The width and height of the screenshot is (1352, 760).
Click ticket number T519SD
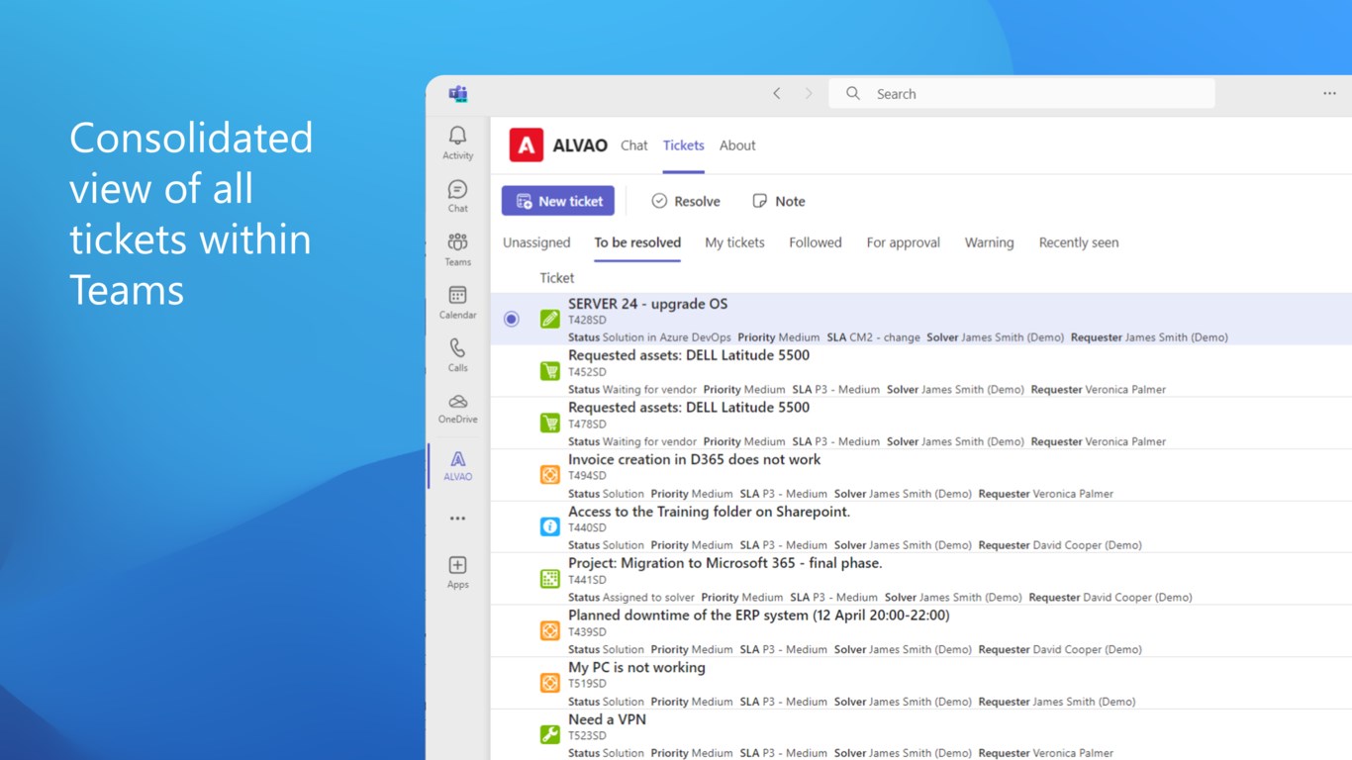pyautogui.click(x=587, y=684)
